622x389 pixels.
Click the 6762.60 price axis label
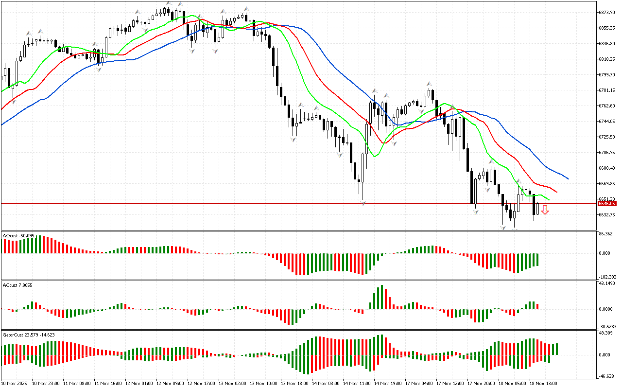click(607, 106)
